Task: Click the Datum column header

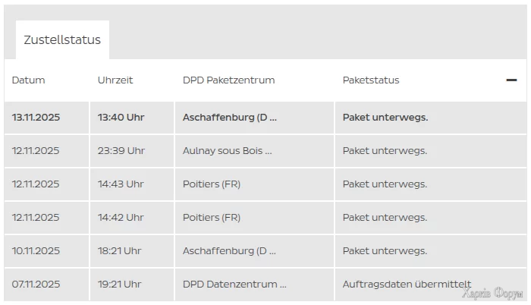Action: [x=29, y=80]
